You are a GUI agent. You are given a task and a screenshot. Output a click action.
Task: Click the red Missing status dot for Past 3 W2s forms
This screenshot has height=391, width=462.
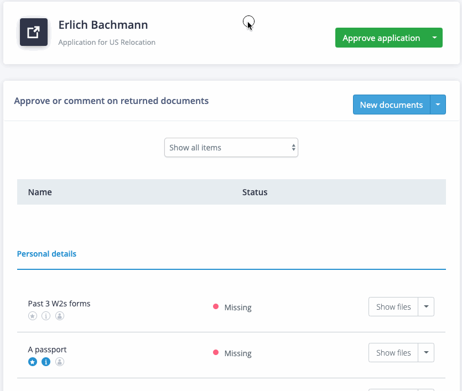(216, 307)
